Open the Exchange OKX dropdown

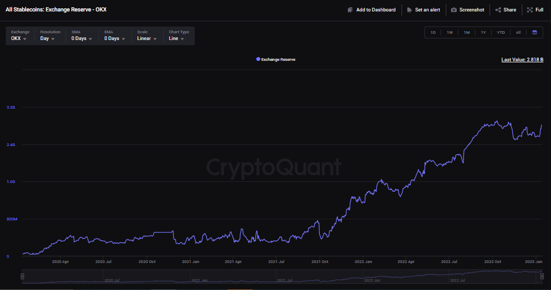[20, 38]
